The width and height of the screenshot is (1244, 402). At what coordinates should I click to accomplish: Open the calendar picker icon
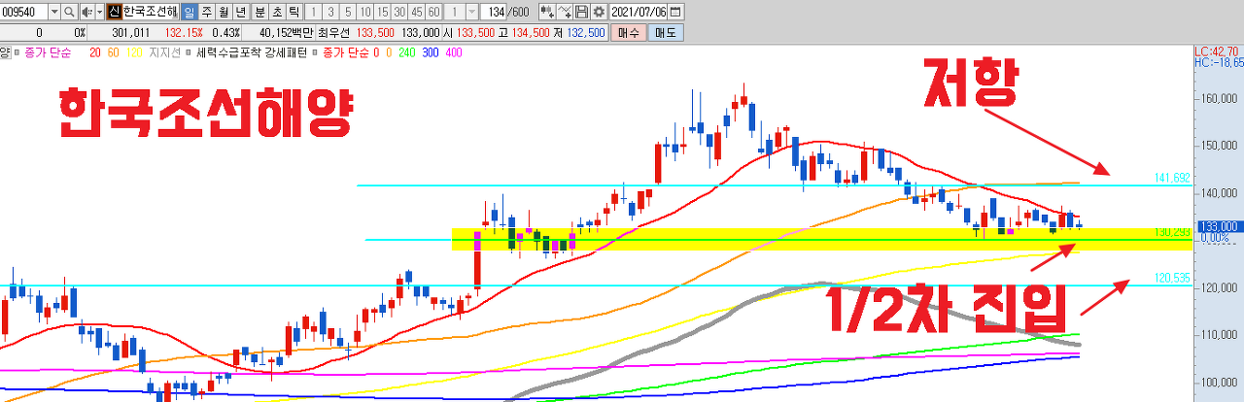(x=675, y=12)
